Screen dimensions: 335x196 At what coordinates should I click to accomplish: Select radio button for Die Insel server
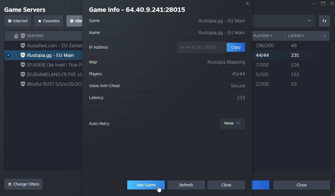[x=8, y=65]
